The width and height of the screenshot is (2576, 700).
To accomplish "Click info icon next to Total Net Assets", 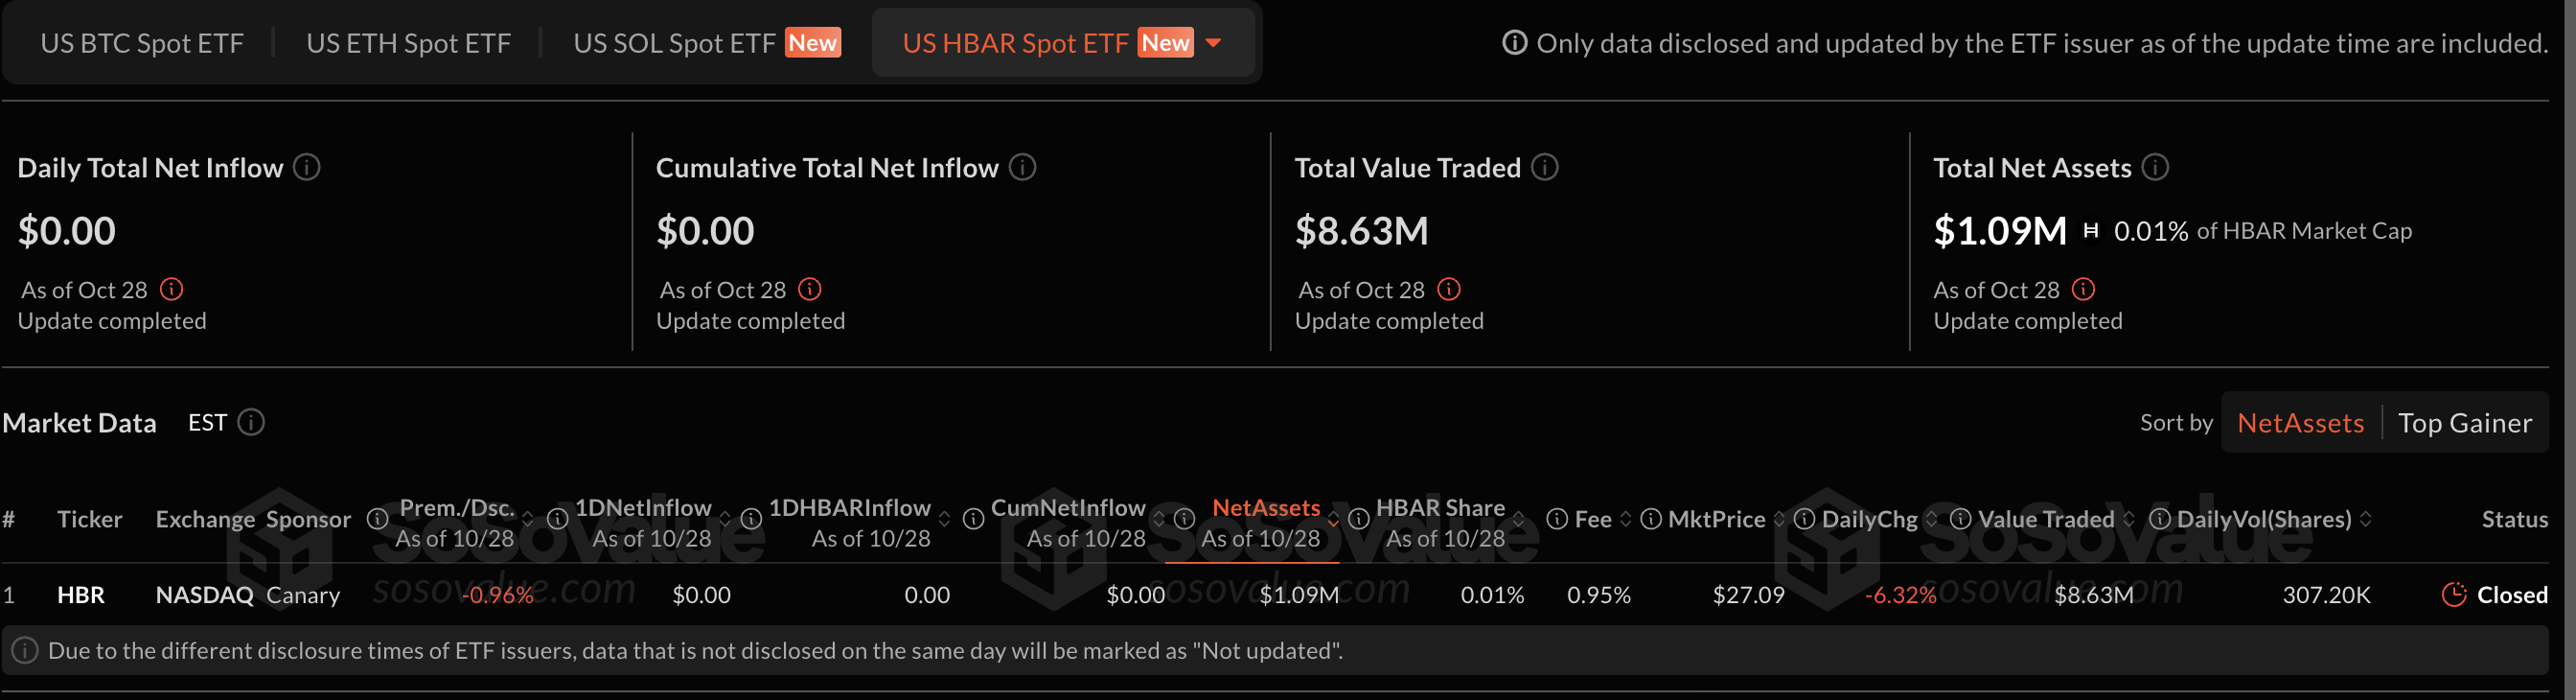I will point(2155,168).
